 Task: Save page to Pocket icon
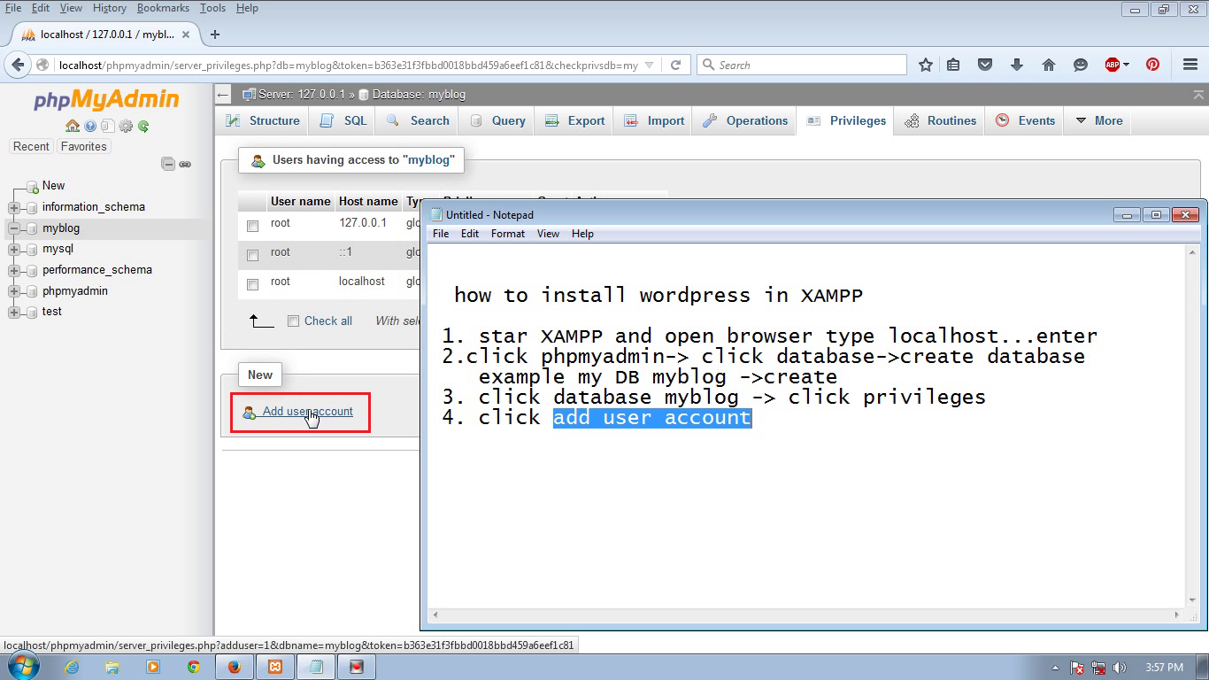pos(985,65)
